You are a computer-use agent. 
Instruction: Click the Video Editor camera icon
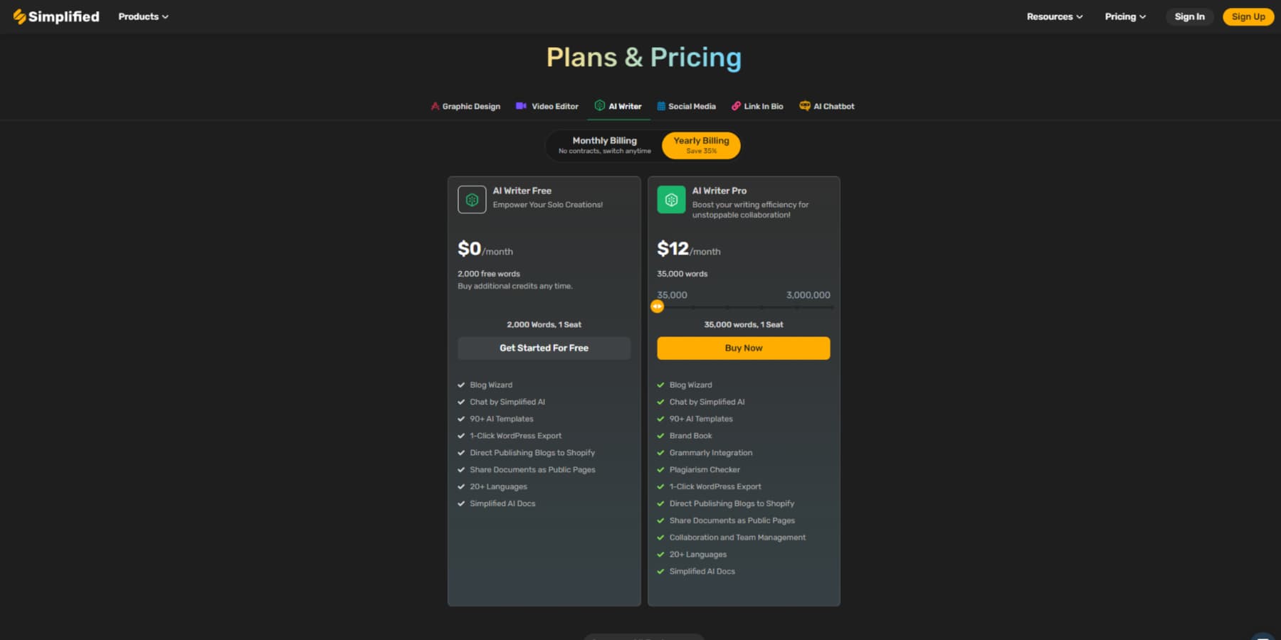(522, 106)
